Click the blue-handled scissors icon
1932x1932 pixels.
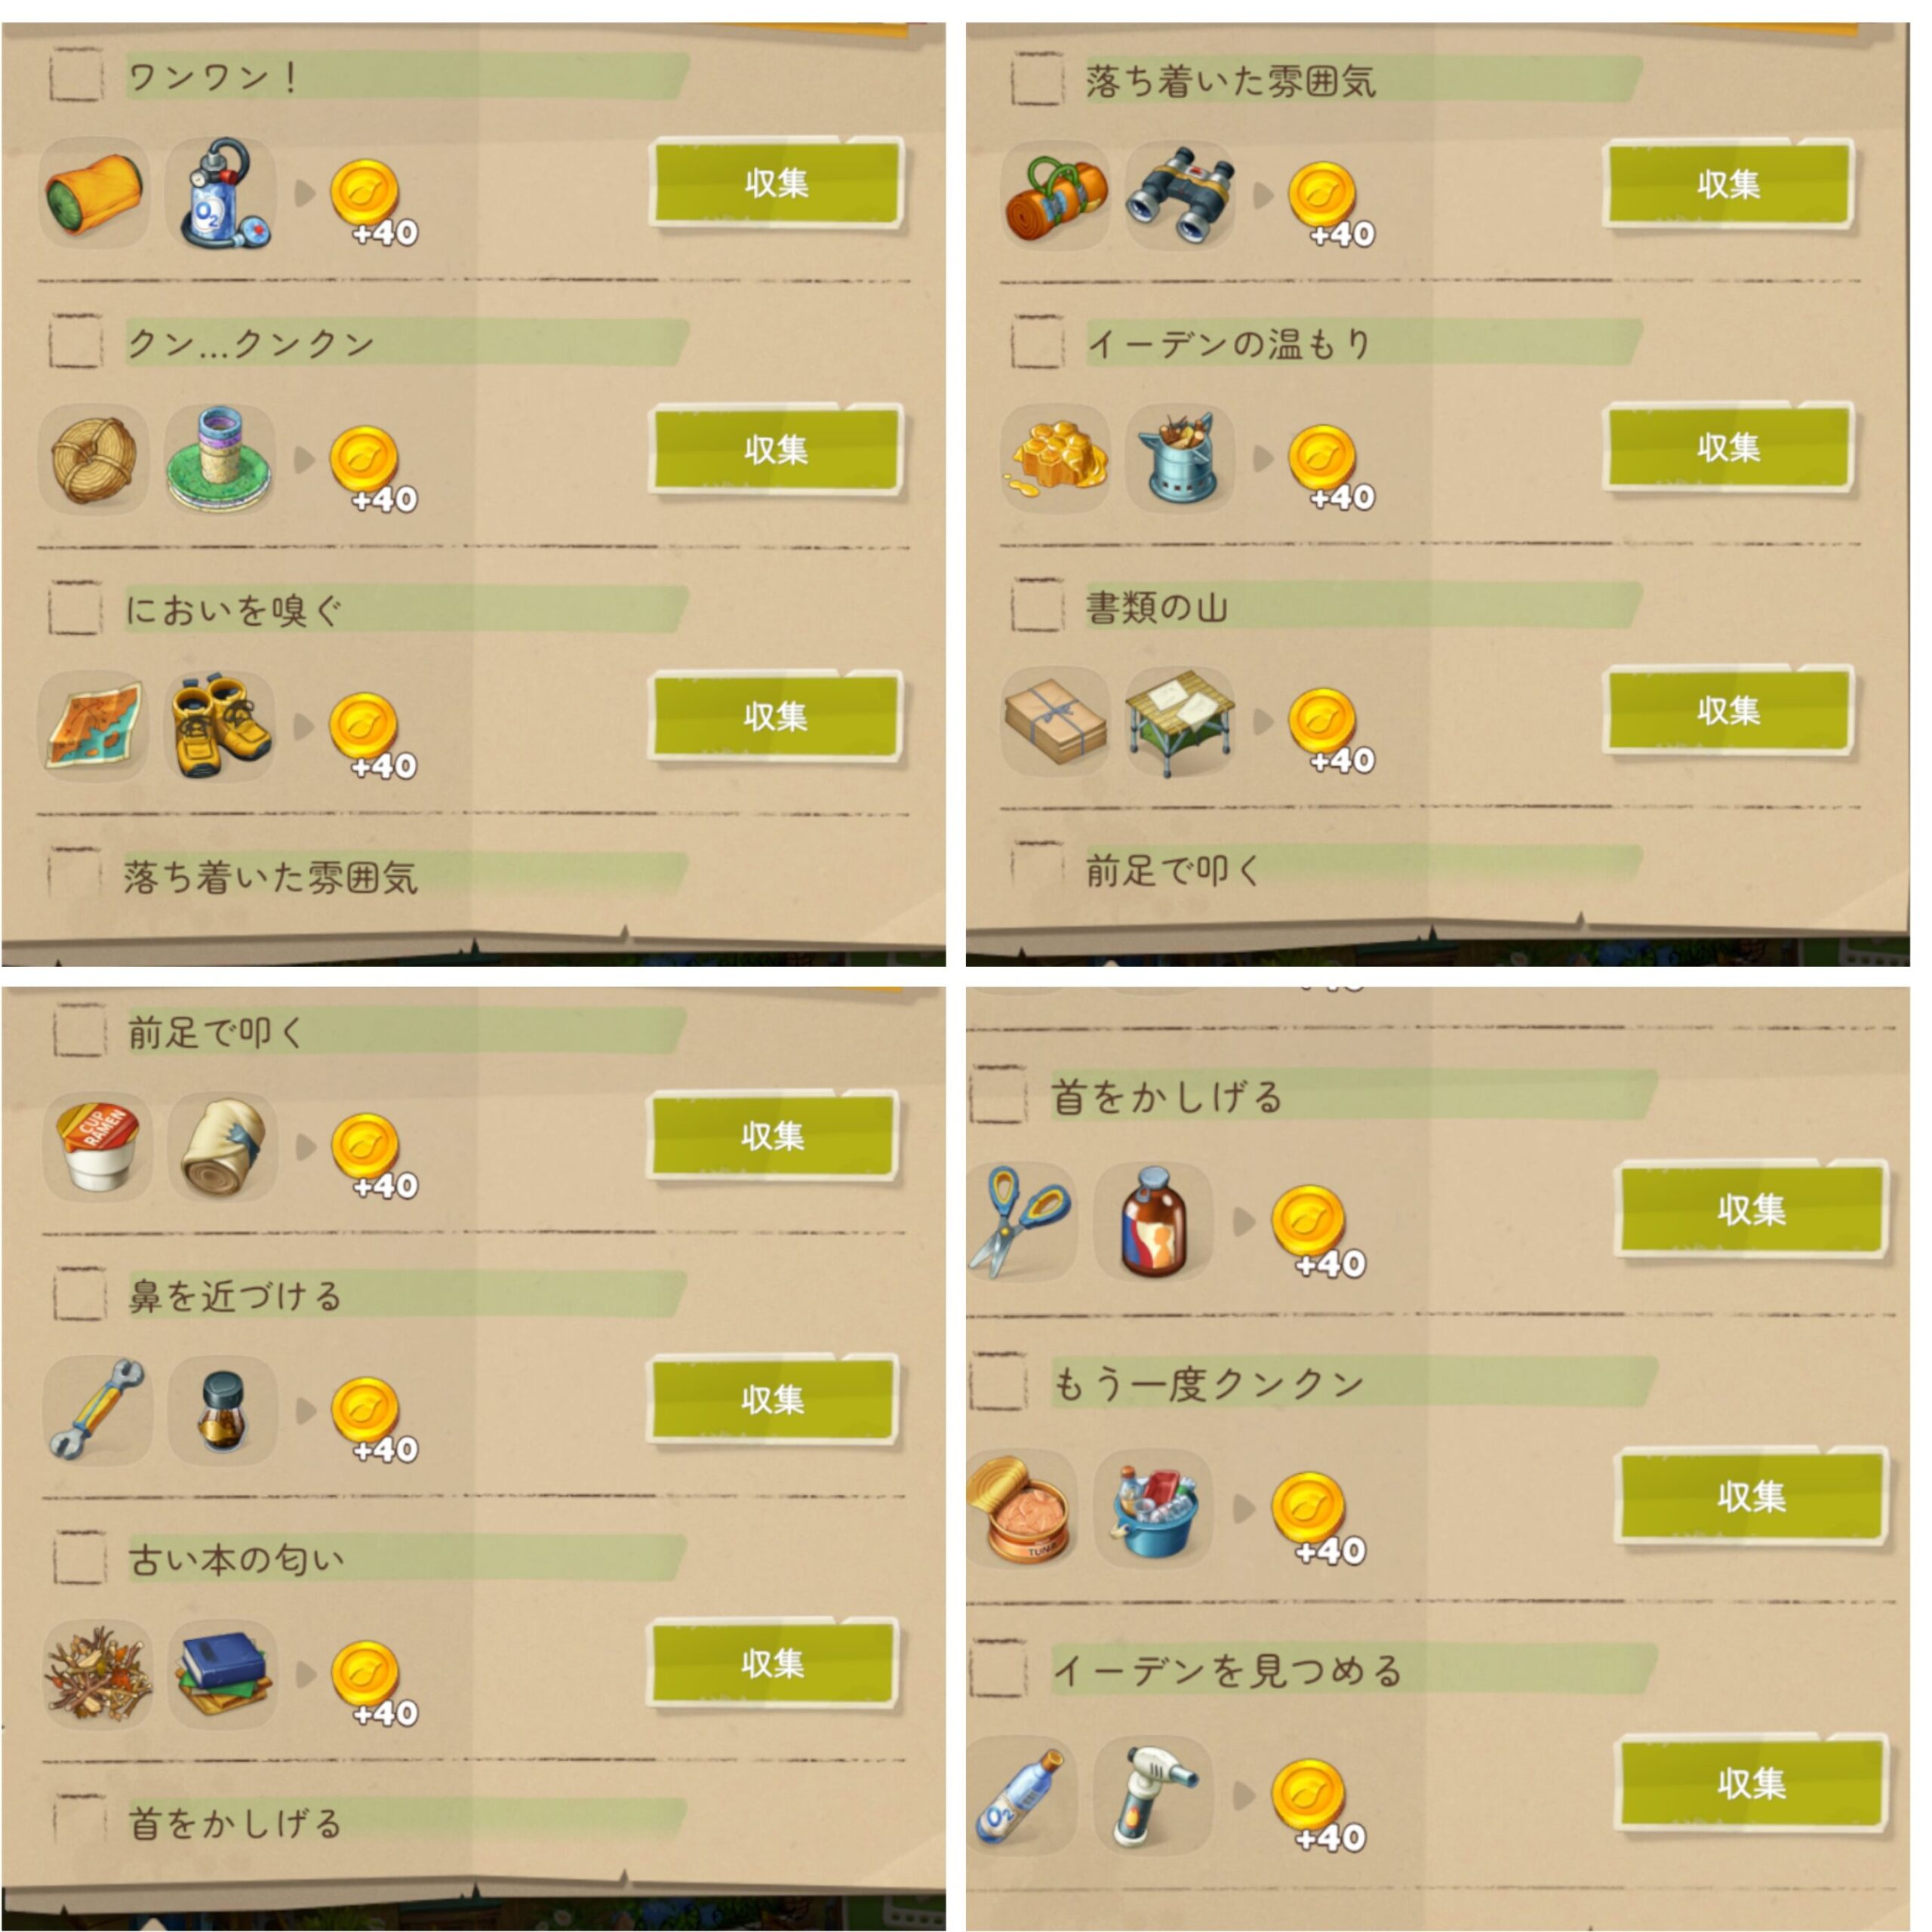pyautogui.click(x=1020, y=1221)
